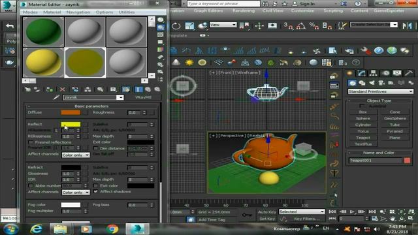Click the Play Animation button
The height and width of the screenshot is (235, 418).
click(352, 211)
